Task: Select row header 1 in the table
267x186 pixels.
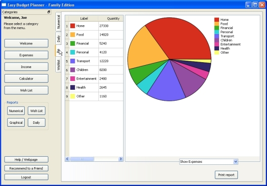Action: point(67,26)
